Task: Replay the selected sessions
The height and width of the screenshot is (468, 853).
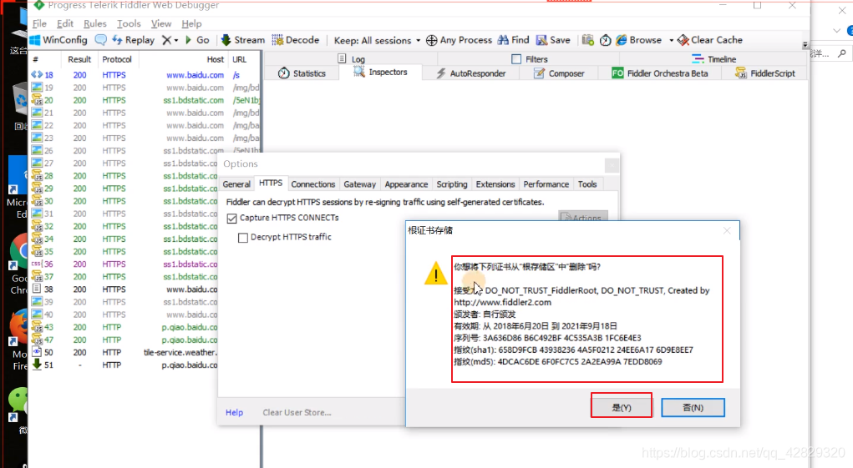Action: tap(134, 40)
